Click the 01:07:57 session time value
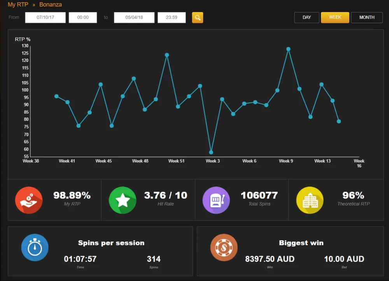Viewport: 389px width, 281px height. click(x=80, y=259)
